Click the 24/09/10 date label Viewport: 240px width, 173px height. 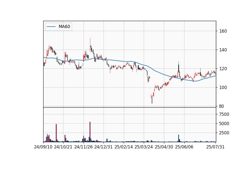[43, 147]
